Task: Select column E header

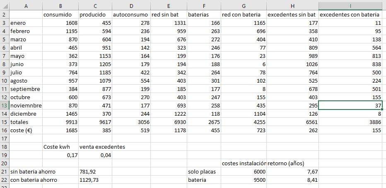Action: coord(169,6)
